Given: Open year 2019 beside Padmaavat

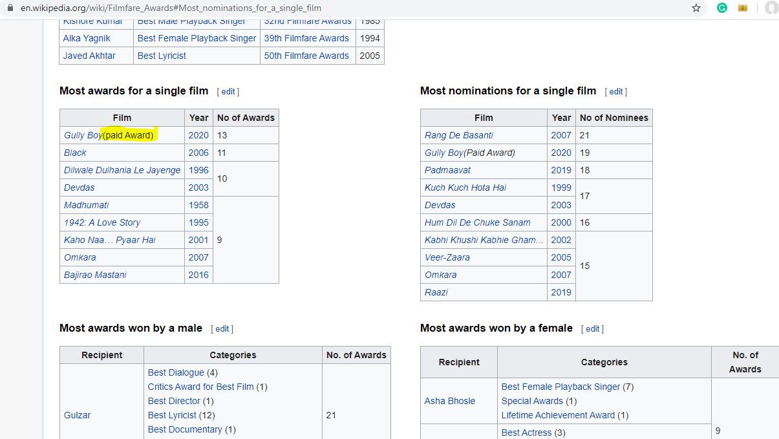Looking at the screenshot, I should [561, 170].
